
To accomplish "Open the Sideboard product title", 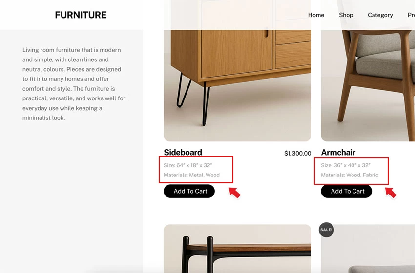I will [x=183, y=152].
